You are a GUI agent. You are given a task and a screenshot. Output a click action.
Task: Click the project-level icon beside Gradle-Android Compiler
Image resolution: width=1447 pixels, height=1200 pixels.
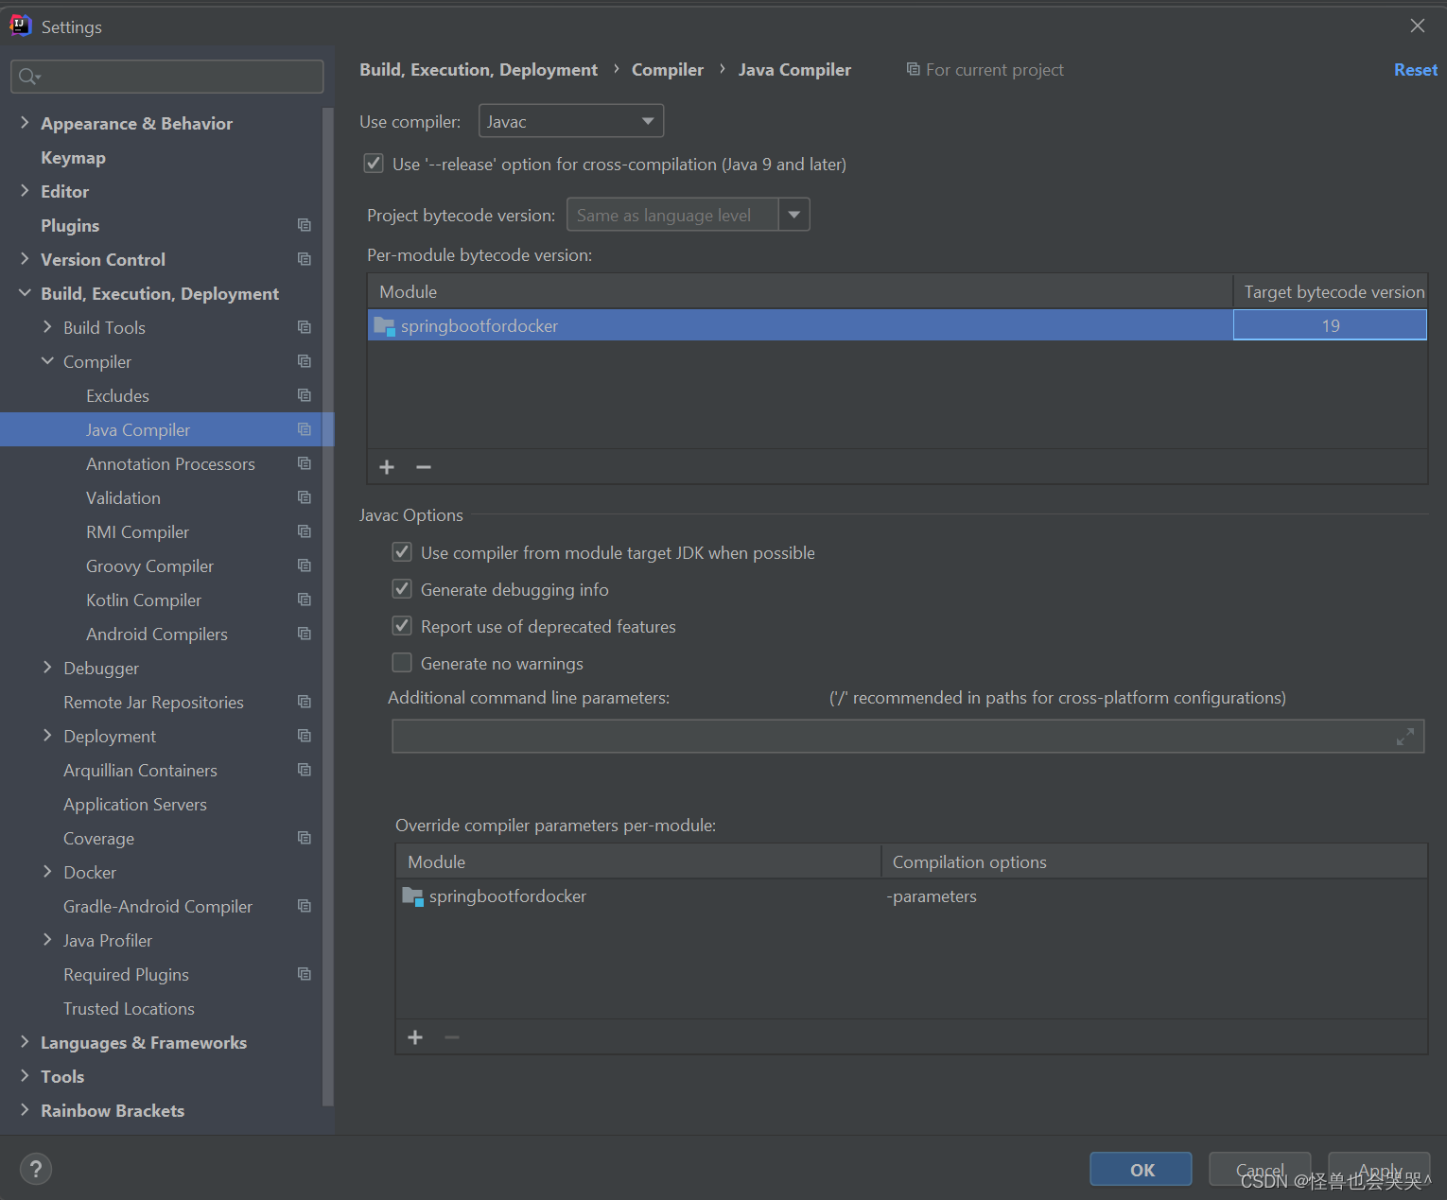pyautogui.click(x=304, y=906)
